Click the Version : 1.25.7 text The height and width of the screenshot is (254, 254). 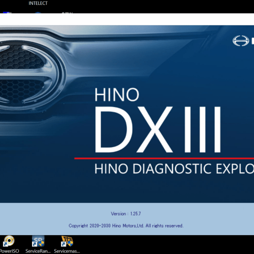click(126, 214)
